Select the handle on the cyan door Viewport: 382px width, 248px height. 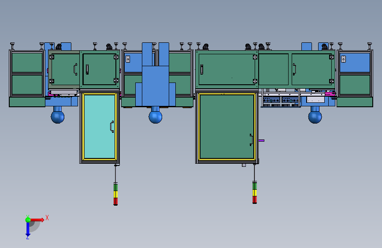point(112,127)
